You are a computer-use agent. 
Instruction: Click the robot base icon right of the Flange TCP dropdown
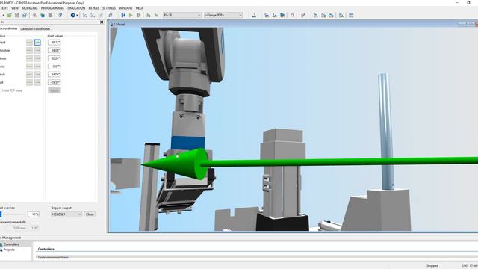pyautogui.click(x=254, y=15)
